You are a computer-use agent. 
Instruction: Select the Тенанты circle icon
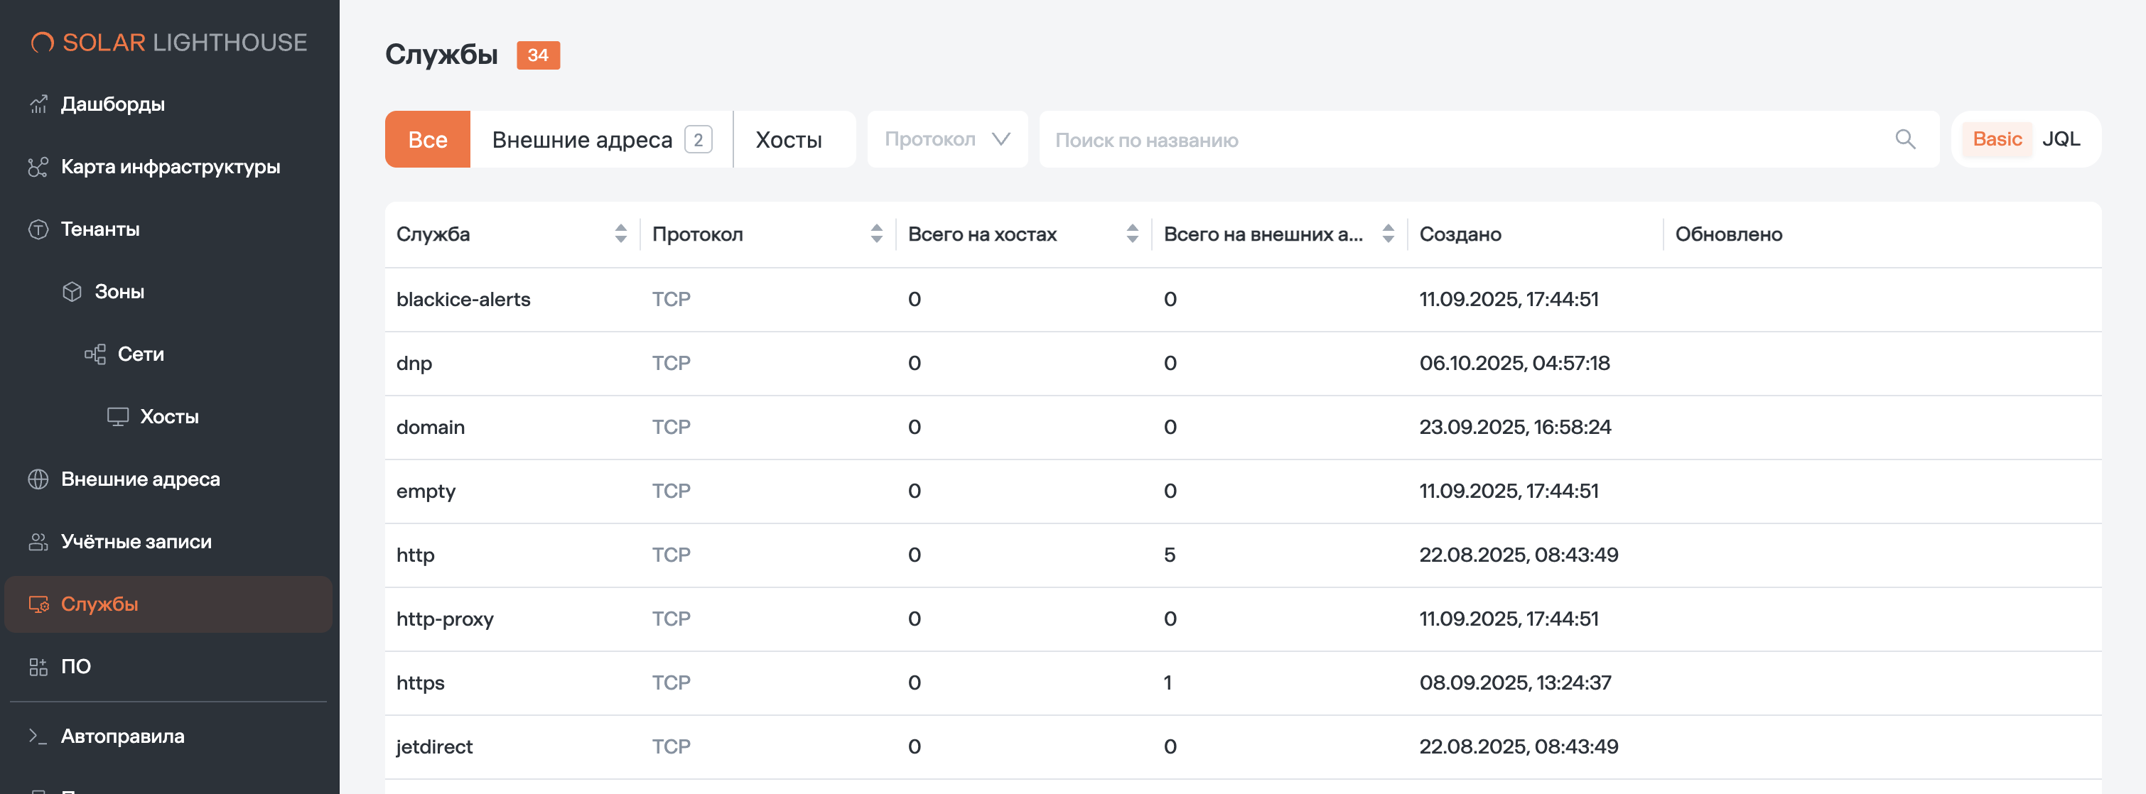(38, 229)
